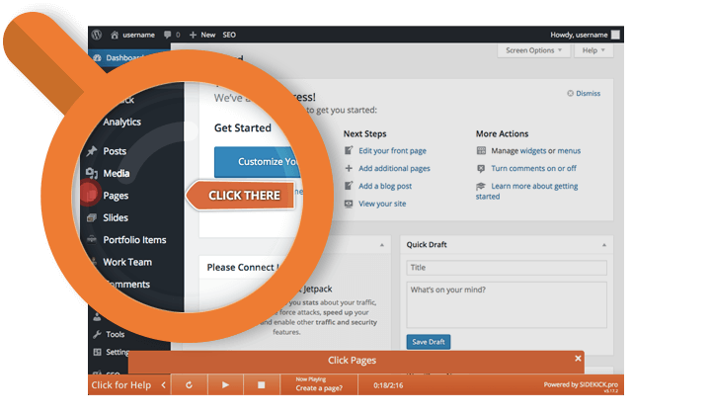Close the Click Pages tooltip banner
This screenshot has height=415, width=711.
(x=578, y=359)
